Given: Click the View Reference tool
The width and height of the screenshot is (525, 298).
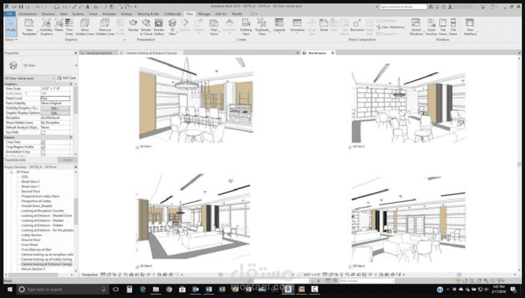Looking at the screenshot, I should click(x=390, y=27).
